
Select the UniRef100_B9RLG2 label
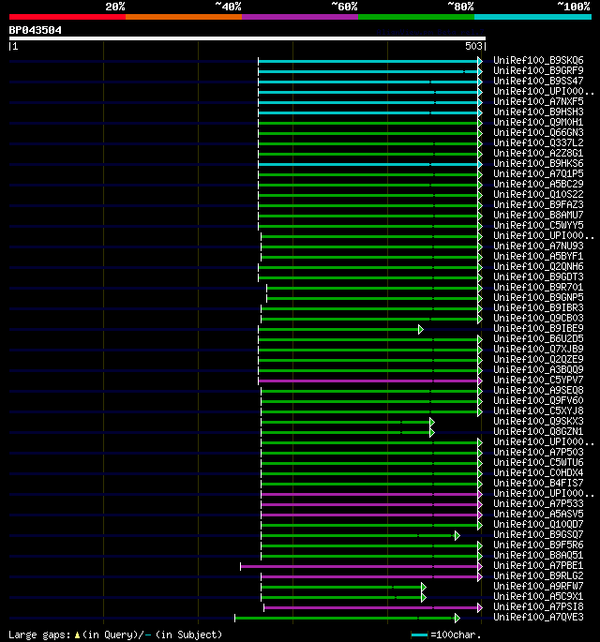pyautogui.click(x=538, y=575)
